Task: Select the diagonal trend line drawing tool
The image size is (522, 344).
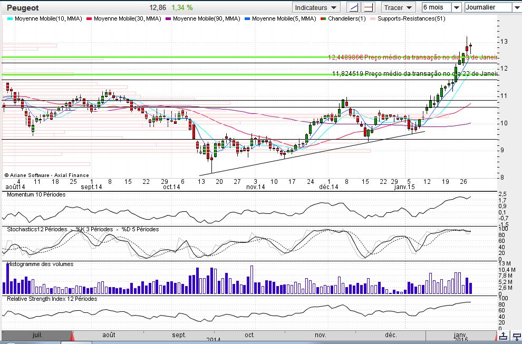Action: point(353,7)
